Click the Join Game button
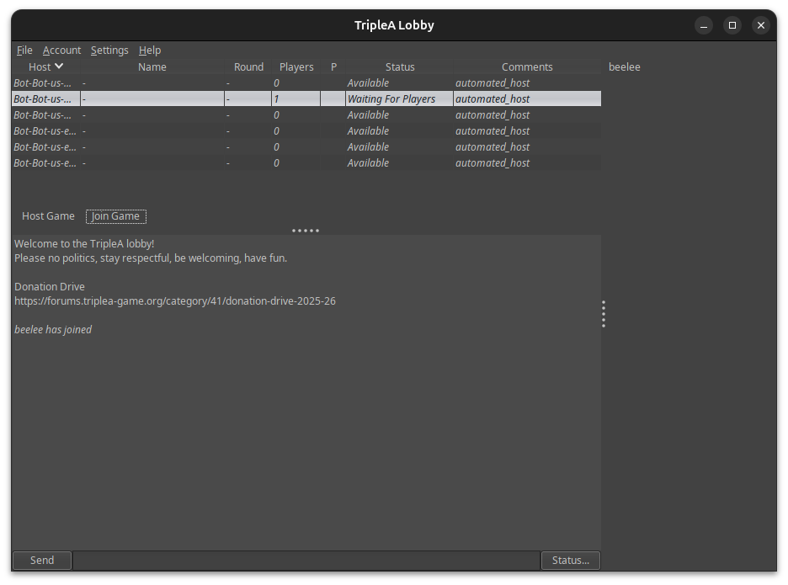 (x=115, y=216)
